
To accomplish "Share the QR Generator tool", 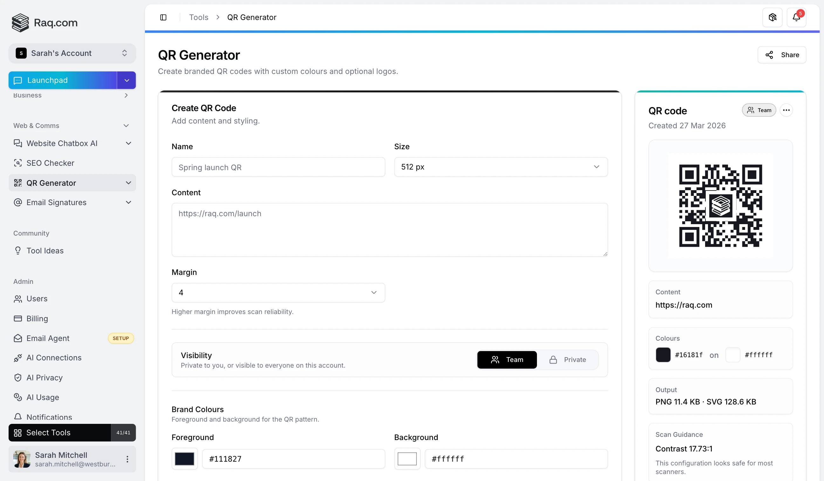I will click(x=782, y=55).
